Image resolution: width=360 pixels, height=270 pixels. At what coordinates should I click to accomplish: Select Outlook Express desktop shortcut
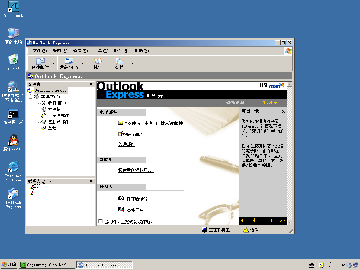14,198
